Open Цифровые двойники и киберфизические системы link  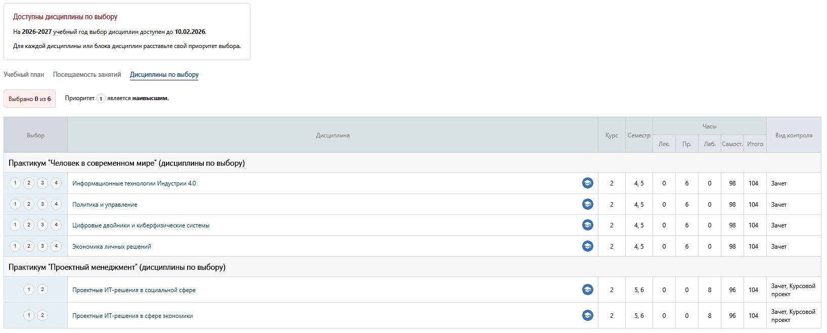coord(141,225)
